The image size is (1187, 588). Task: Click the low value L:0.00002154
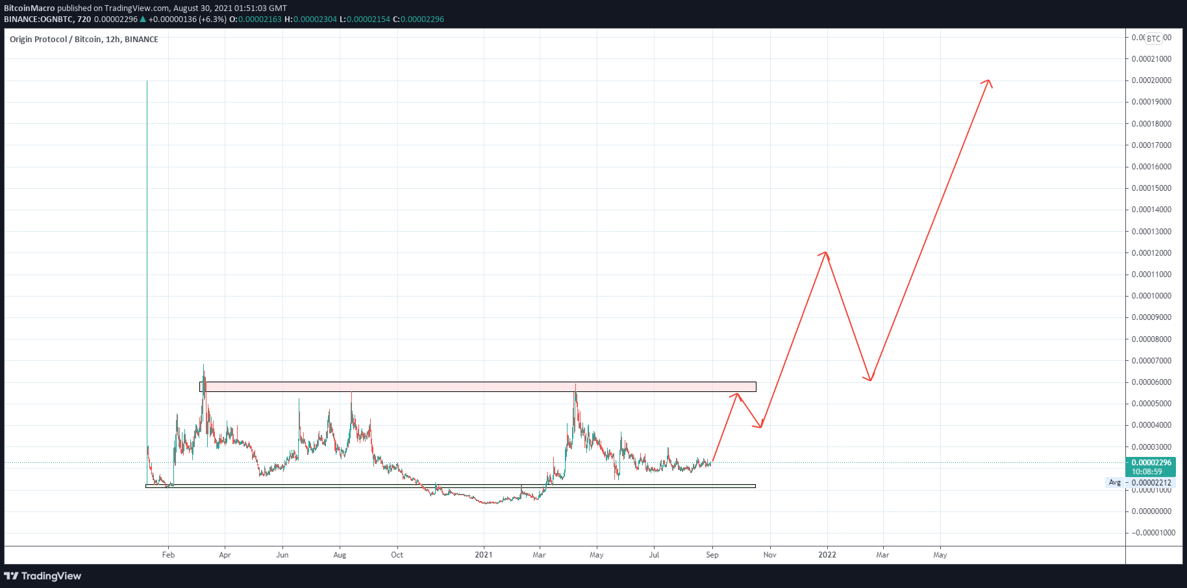[365, 19]
